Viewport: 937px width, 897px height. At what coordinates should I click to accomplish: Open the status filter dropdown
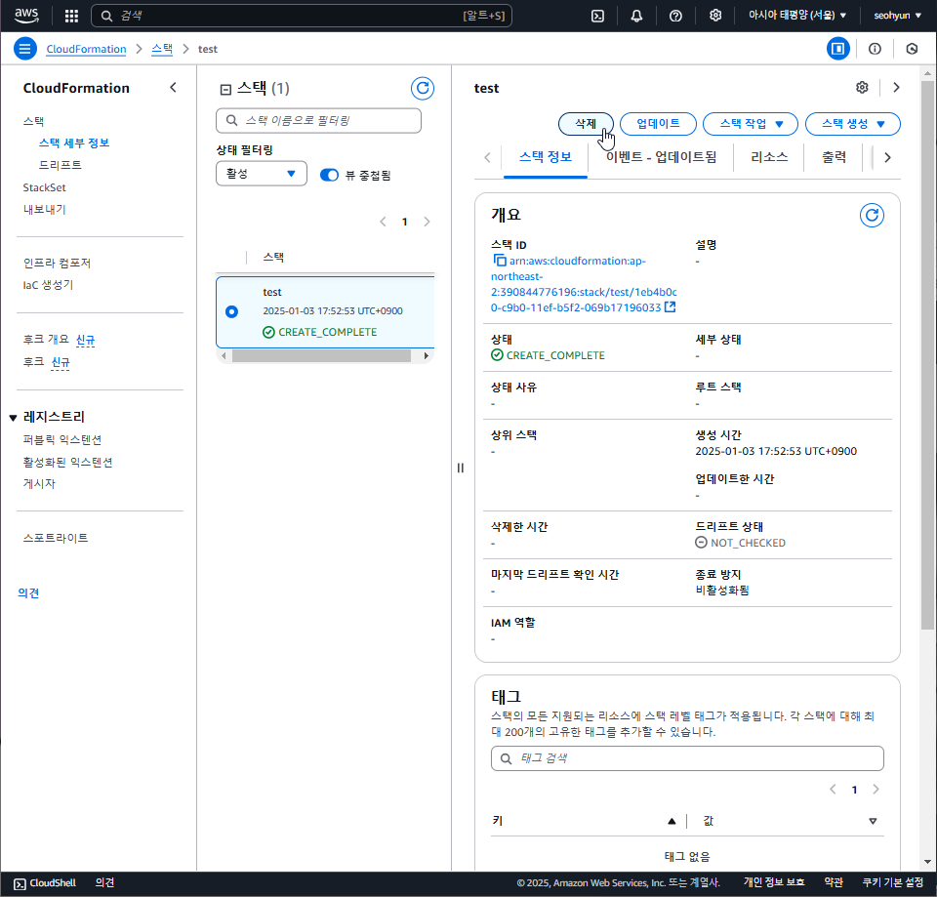click(x=262, y=174)
